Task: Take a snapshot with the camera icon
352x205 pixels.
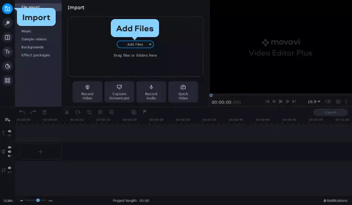Action: 338,102
